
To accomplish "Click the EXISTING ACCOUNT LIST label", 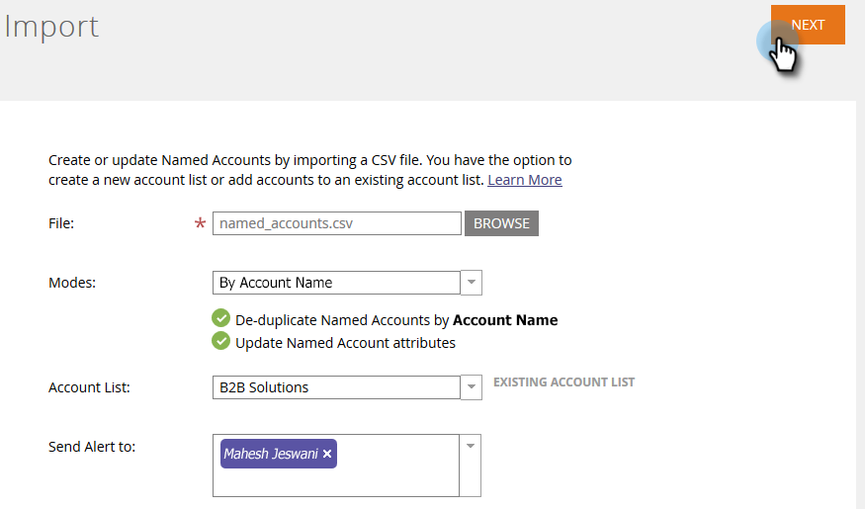I will point(563,382).
